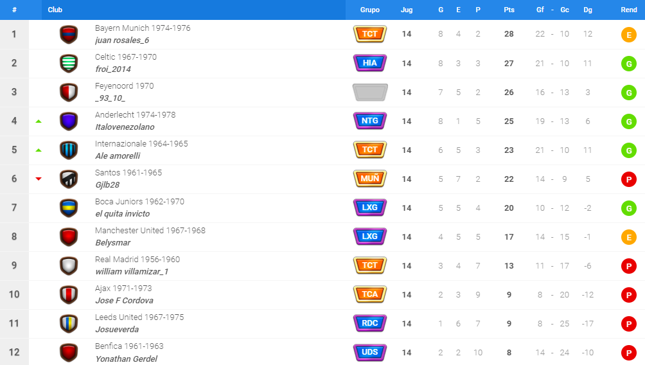Click Celtic's green striped crest
The image size is (645, 365).
coord(68,64)
